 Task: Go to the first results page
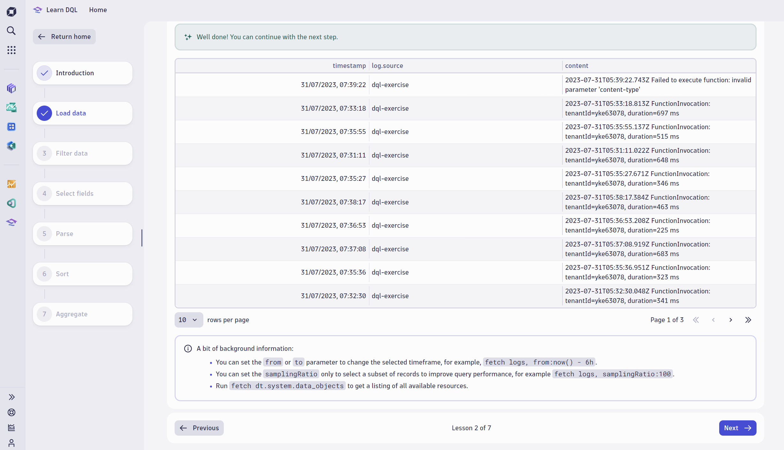pos(696,320)
